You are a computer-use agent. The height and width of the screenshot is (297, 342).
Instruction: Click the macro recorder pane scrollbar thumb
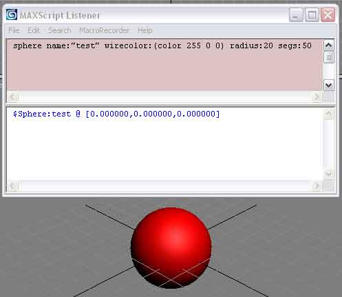click(x=329, y=57)
